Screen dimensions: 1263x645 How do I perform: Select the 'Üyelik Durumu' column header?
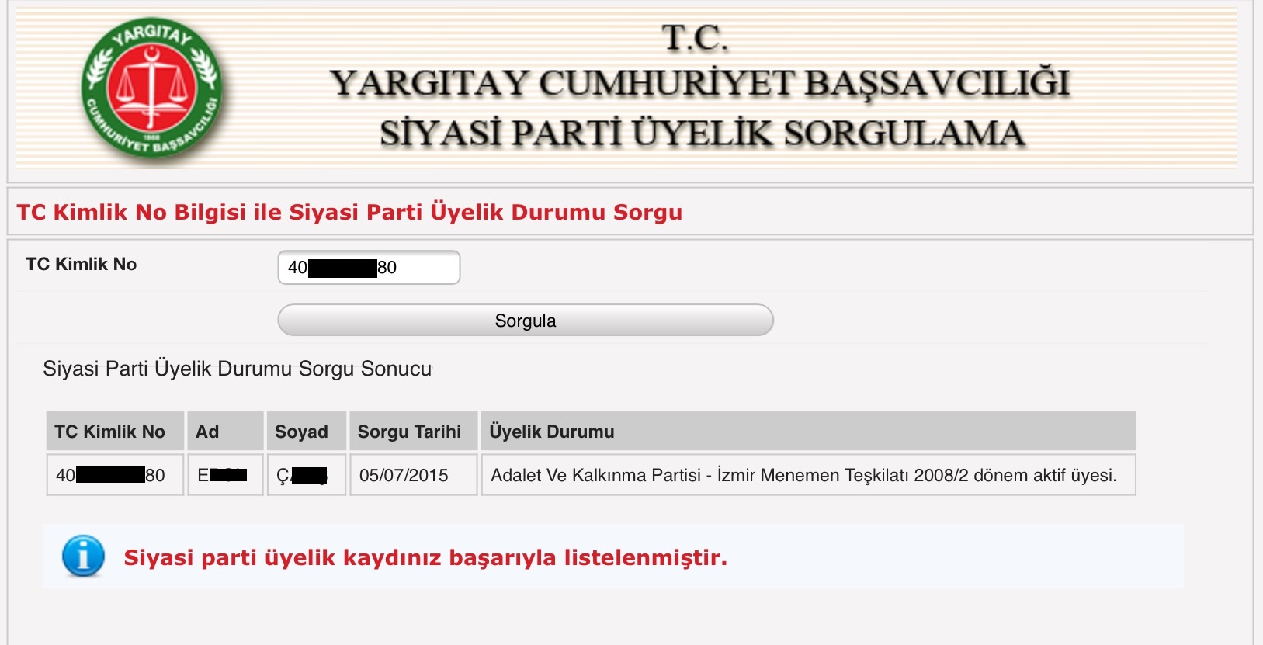pos(809,432)
